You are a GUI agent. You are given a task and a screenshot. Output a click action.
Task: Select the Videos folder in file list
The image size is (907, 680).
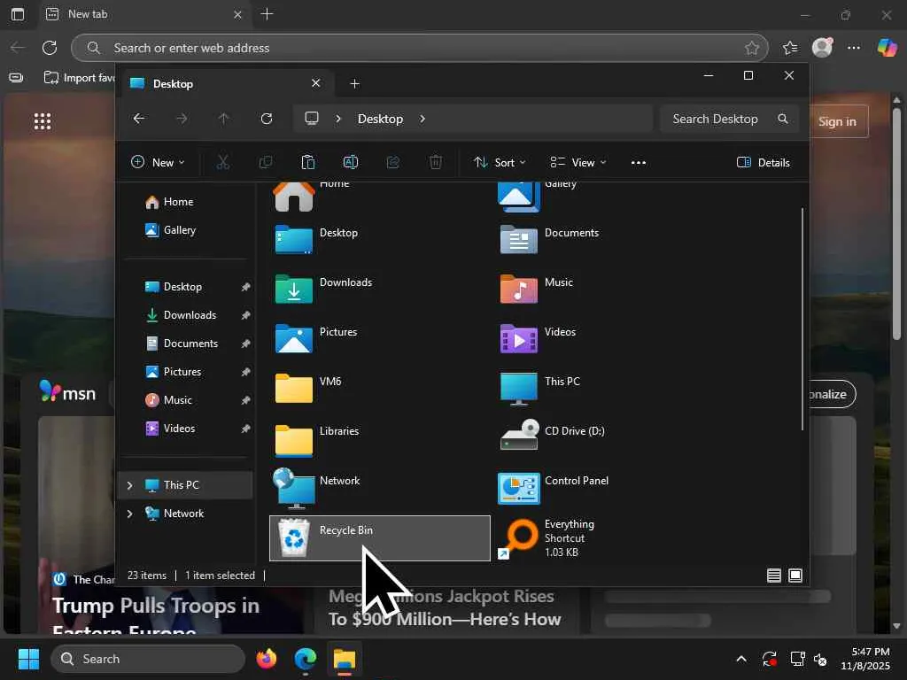[605, 339]
